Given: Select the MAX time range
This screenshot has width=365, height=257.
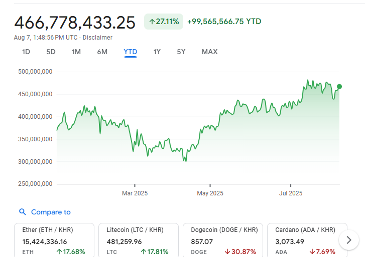Looking at the screenshot, I should click(210, 52).
